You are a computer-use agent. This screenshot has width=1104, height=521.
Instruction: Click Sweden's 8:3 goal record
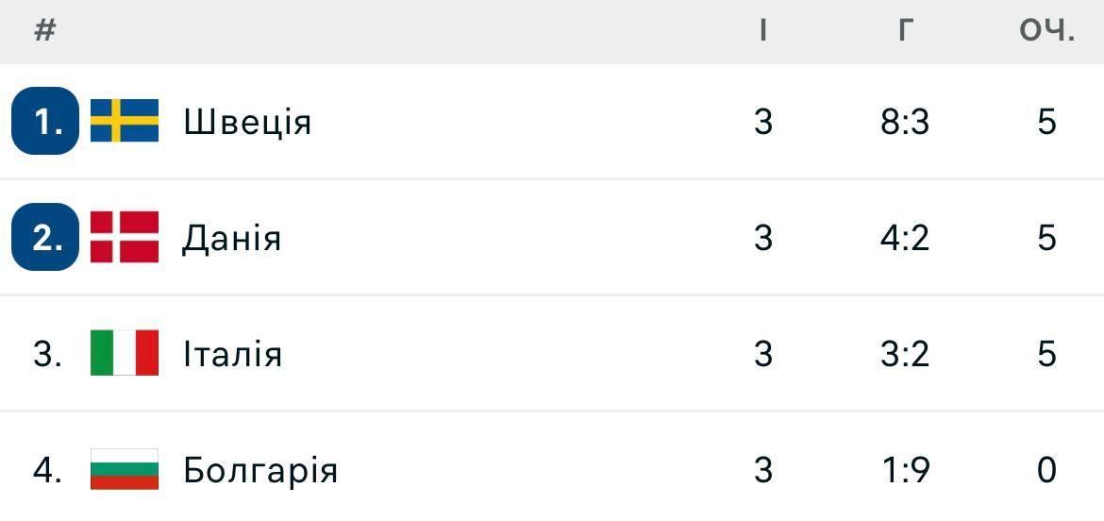pos(906,122)
